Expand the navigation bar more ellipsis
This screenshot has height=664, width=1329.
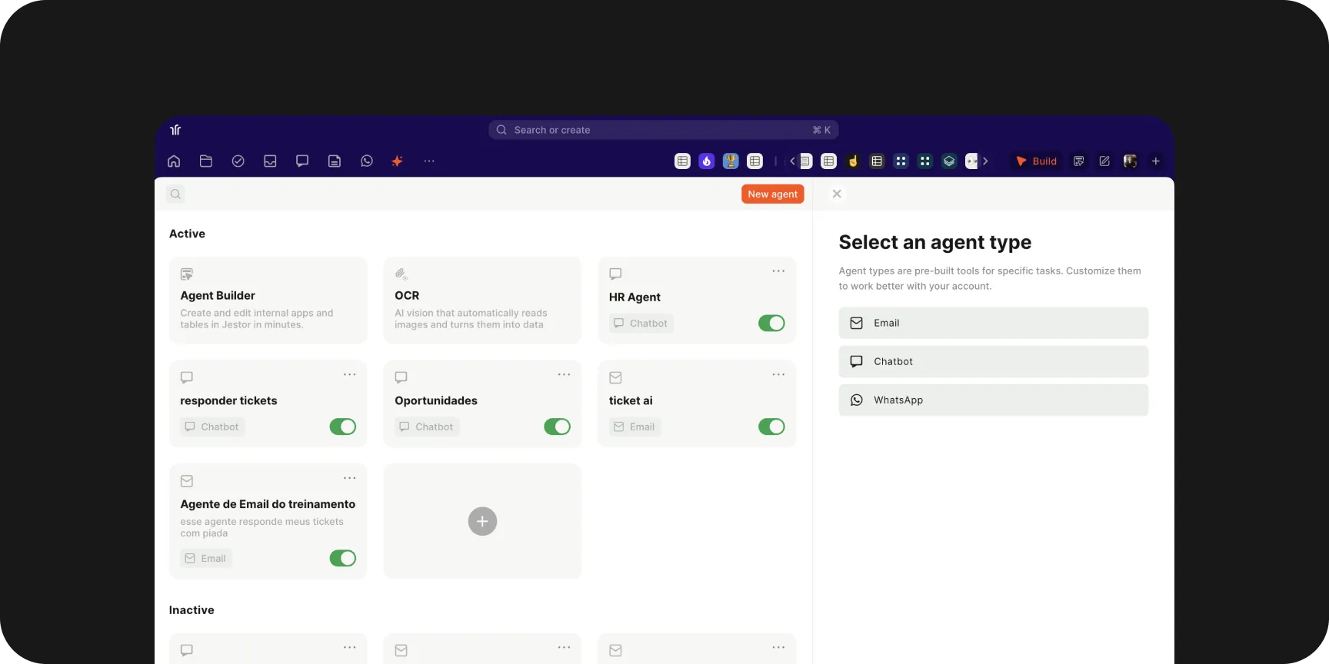click(x=429, y=161)
